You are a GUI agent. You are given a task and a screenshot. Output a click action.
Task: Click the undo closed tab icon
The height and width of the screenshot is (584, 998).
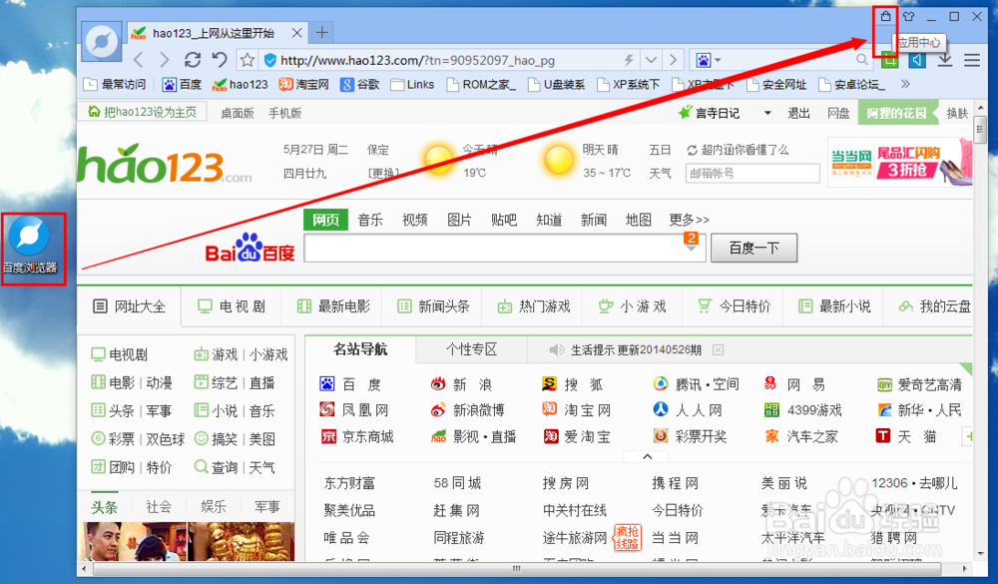click(220, 60)
